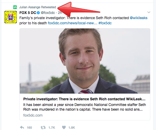
Task: Open the FOX 5 DC account name
Action: [x=28, y=13]
